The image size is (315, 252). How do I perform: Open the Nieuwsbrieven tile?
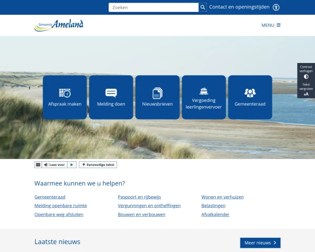(157, 97)
